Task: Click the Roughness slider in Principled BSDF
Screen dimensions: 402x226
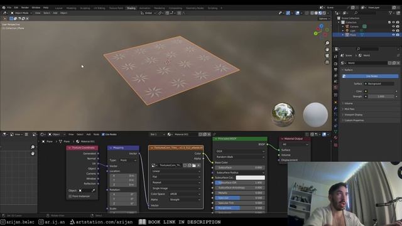Action: click(x=240, y=208)
